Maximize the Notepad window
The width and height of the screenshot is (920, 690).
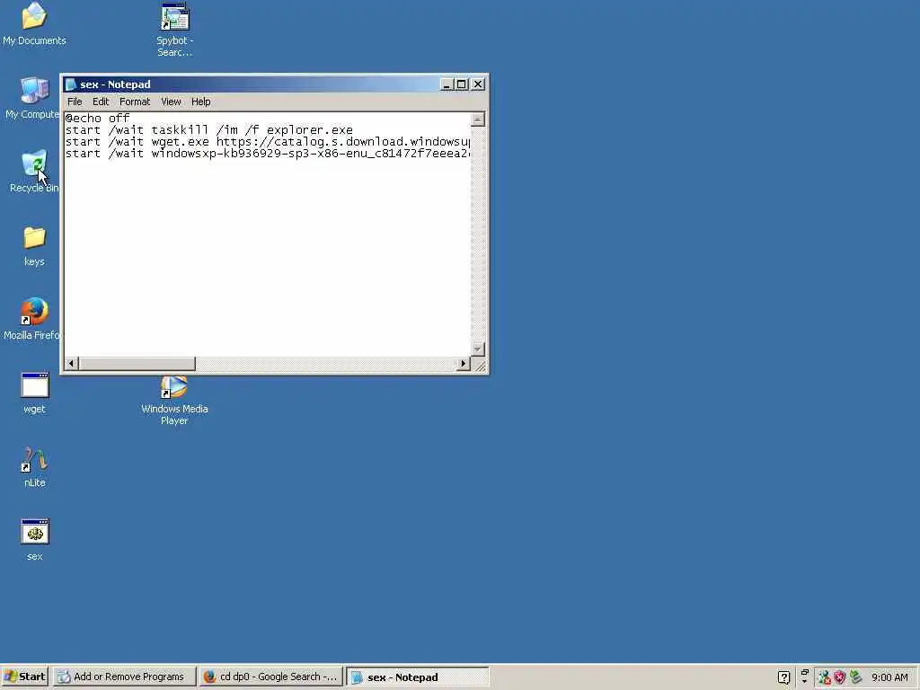pos(462,84)
